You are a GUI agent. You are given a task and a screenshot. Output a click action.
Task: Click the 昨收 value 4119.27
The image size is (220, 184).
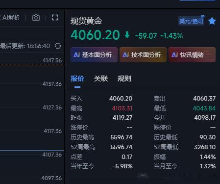tap(122, 118)
